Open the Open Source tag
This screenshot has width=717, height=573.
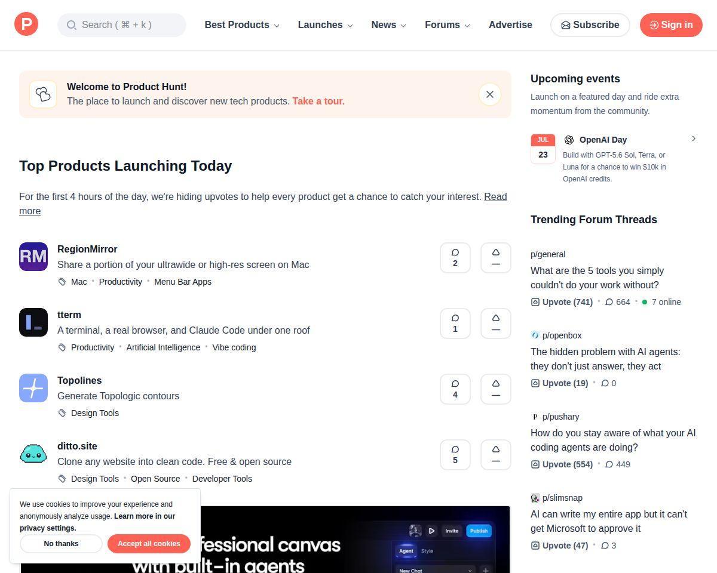pos(155,479)
